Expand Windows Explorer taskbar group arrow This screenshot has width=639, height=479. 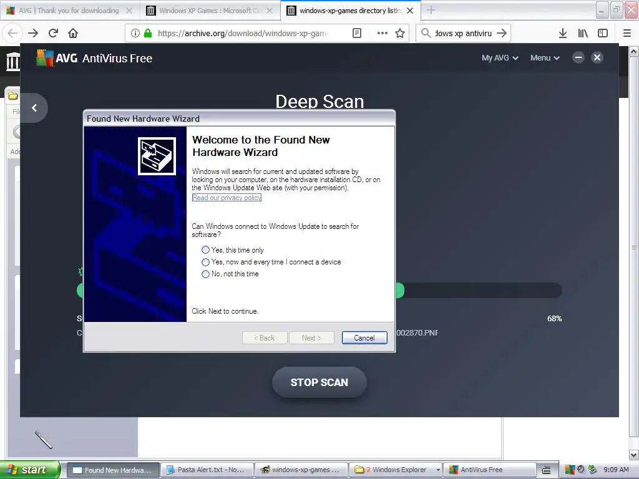tap(438, 470)
